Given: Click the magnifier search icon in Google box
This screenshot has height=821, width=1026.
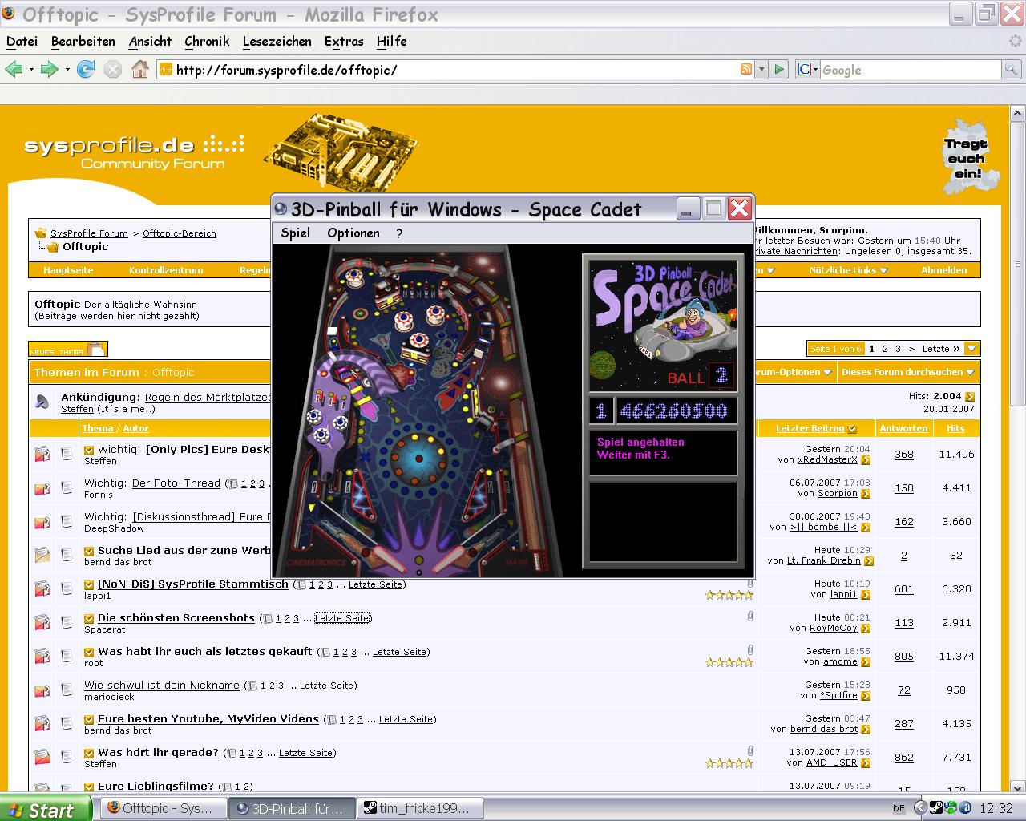Looking at the screenshot, I should point(1012,70).
